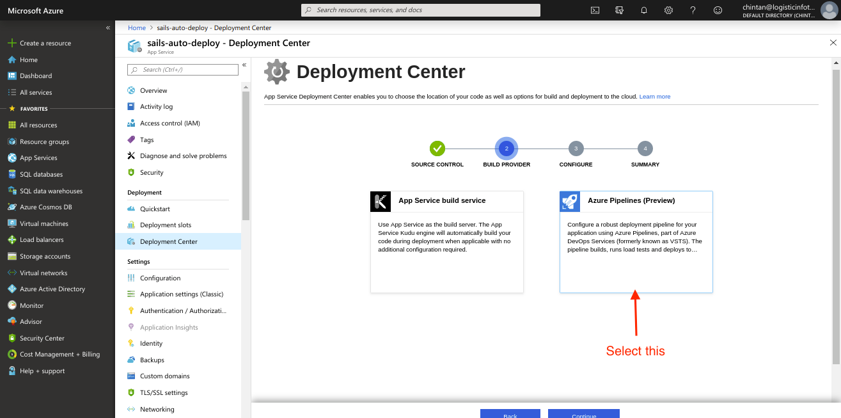The width and height of the screenshot is (841, 418).
Task: Open the feedback smiley icon
Action: point(718,10)
